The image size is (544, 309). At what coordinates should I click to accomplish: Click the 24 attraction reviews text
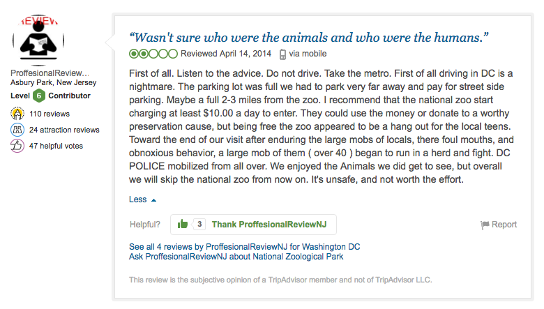click(x=64, y=130)
